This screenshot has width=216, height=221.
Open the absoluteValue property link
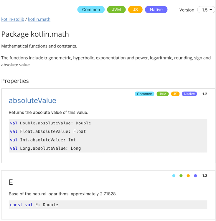[x=32, y=100]
